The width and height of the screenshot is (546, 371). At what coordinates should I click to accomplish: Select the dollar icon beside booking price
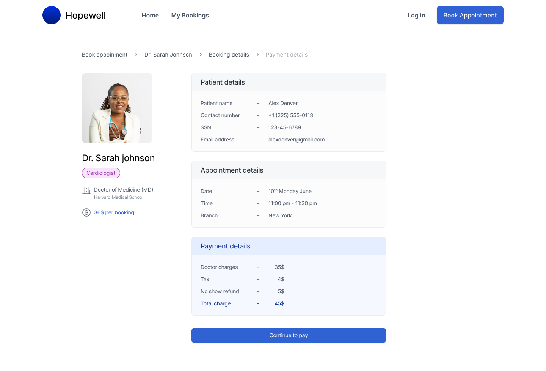(x=86, y=212)
